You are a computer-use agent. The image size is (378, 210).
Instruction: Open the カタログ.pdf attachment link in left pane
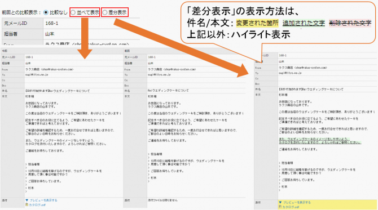click(x=37, y=205)
